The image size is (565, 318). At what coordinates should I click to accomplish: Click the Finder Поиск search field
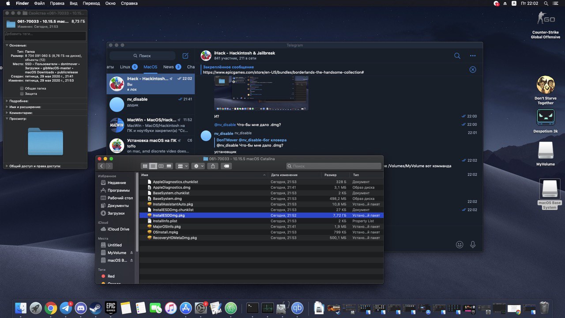coord(334,166)
